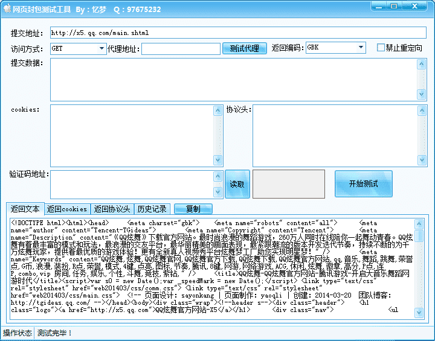
Task: Open the 返回cookies tab
Action: (x=67, y=209)
